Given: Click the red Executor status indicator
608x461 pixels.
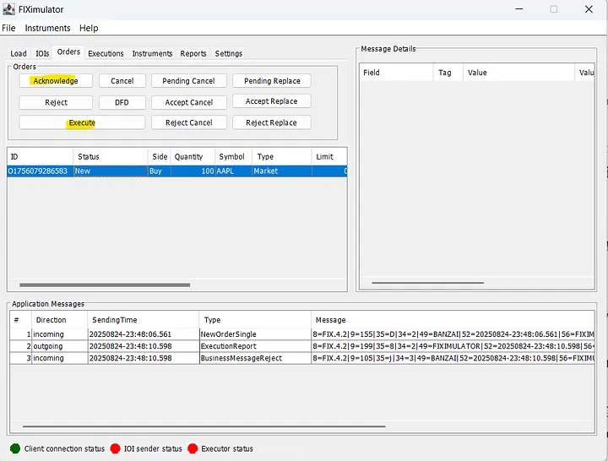Looking at the screenshot, I should (x=193, y=448).
